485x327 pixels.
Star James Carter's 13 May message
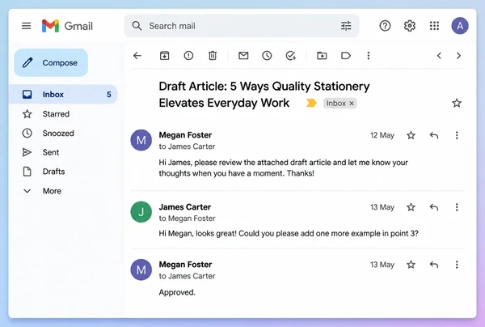[x=411, y=207]
